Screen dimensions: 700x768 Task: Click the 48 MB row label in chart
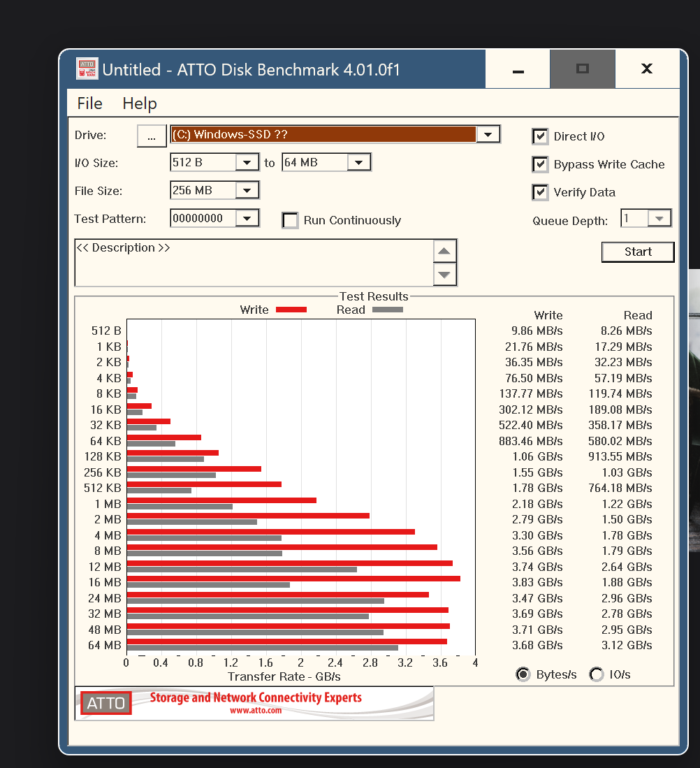[105, 630]
